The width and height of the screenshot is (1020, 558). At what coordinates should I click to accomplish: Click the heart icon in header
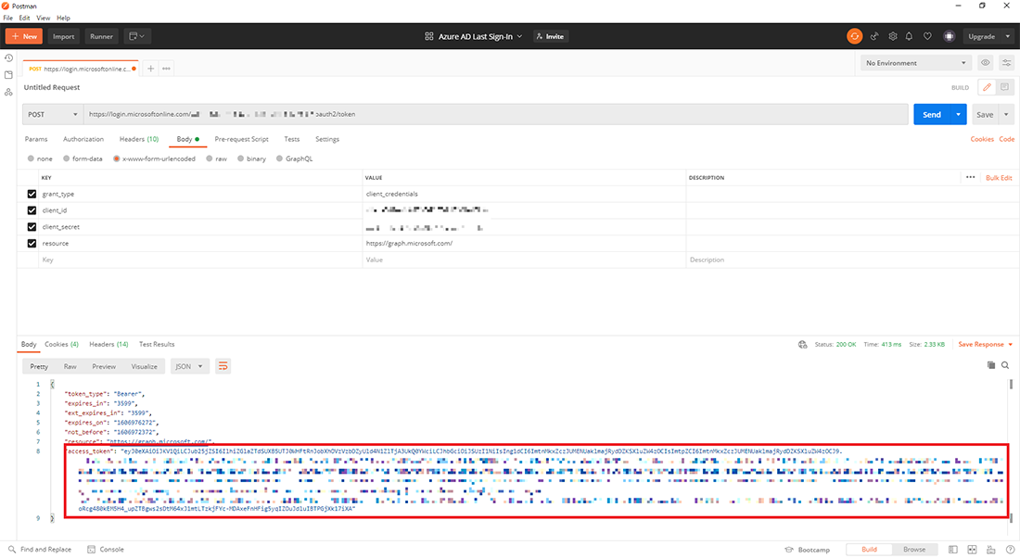point(927,36)
